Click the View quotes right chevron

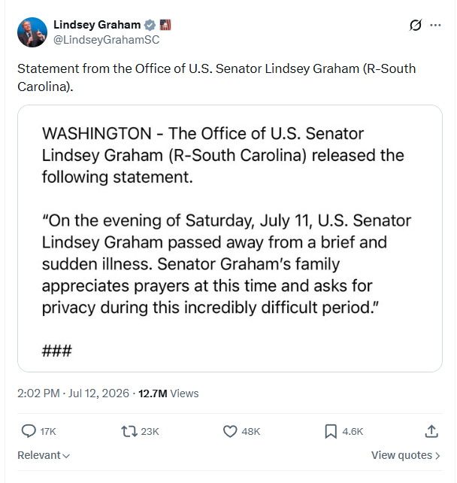437,456
